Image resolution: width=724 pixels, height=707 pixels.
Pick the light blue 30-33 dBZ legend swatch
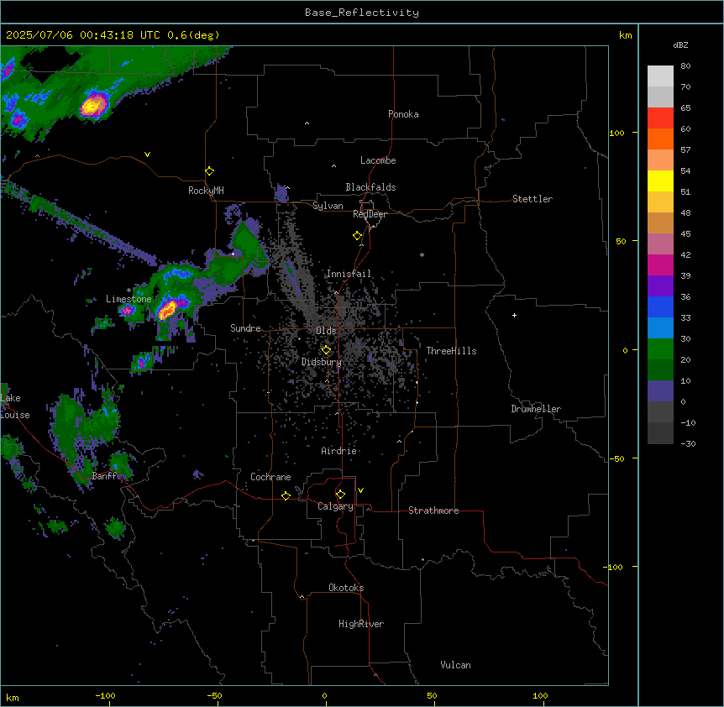click(x=660, y=328)
